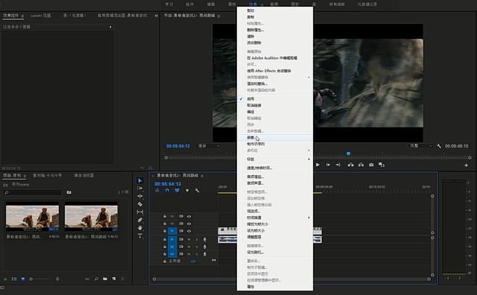Toggle the eye output of track V3
The height and width of the screenshot is (295, 477).
(189, 216)
